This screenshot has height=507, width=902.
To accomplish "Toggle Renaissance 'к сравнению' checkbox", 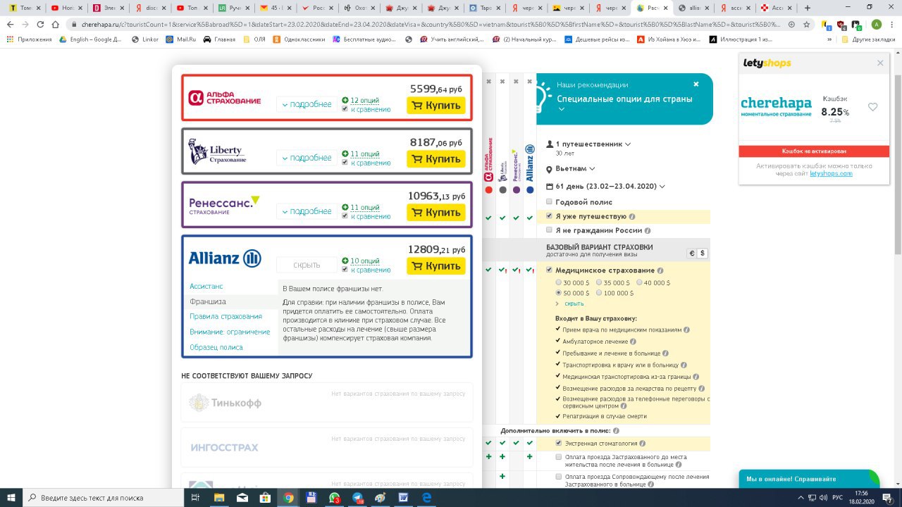I will click(345, 216).
